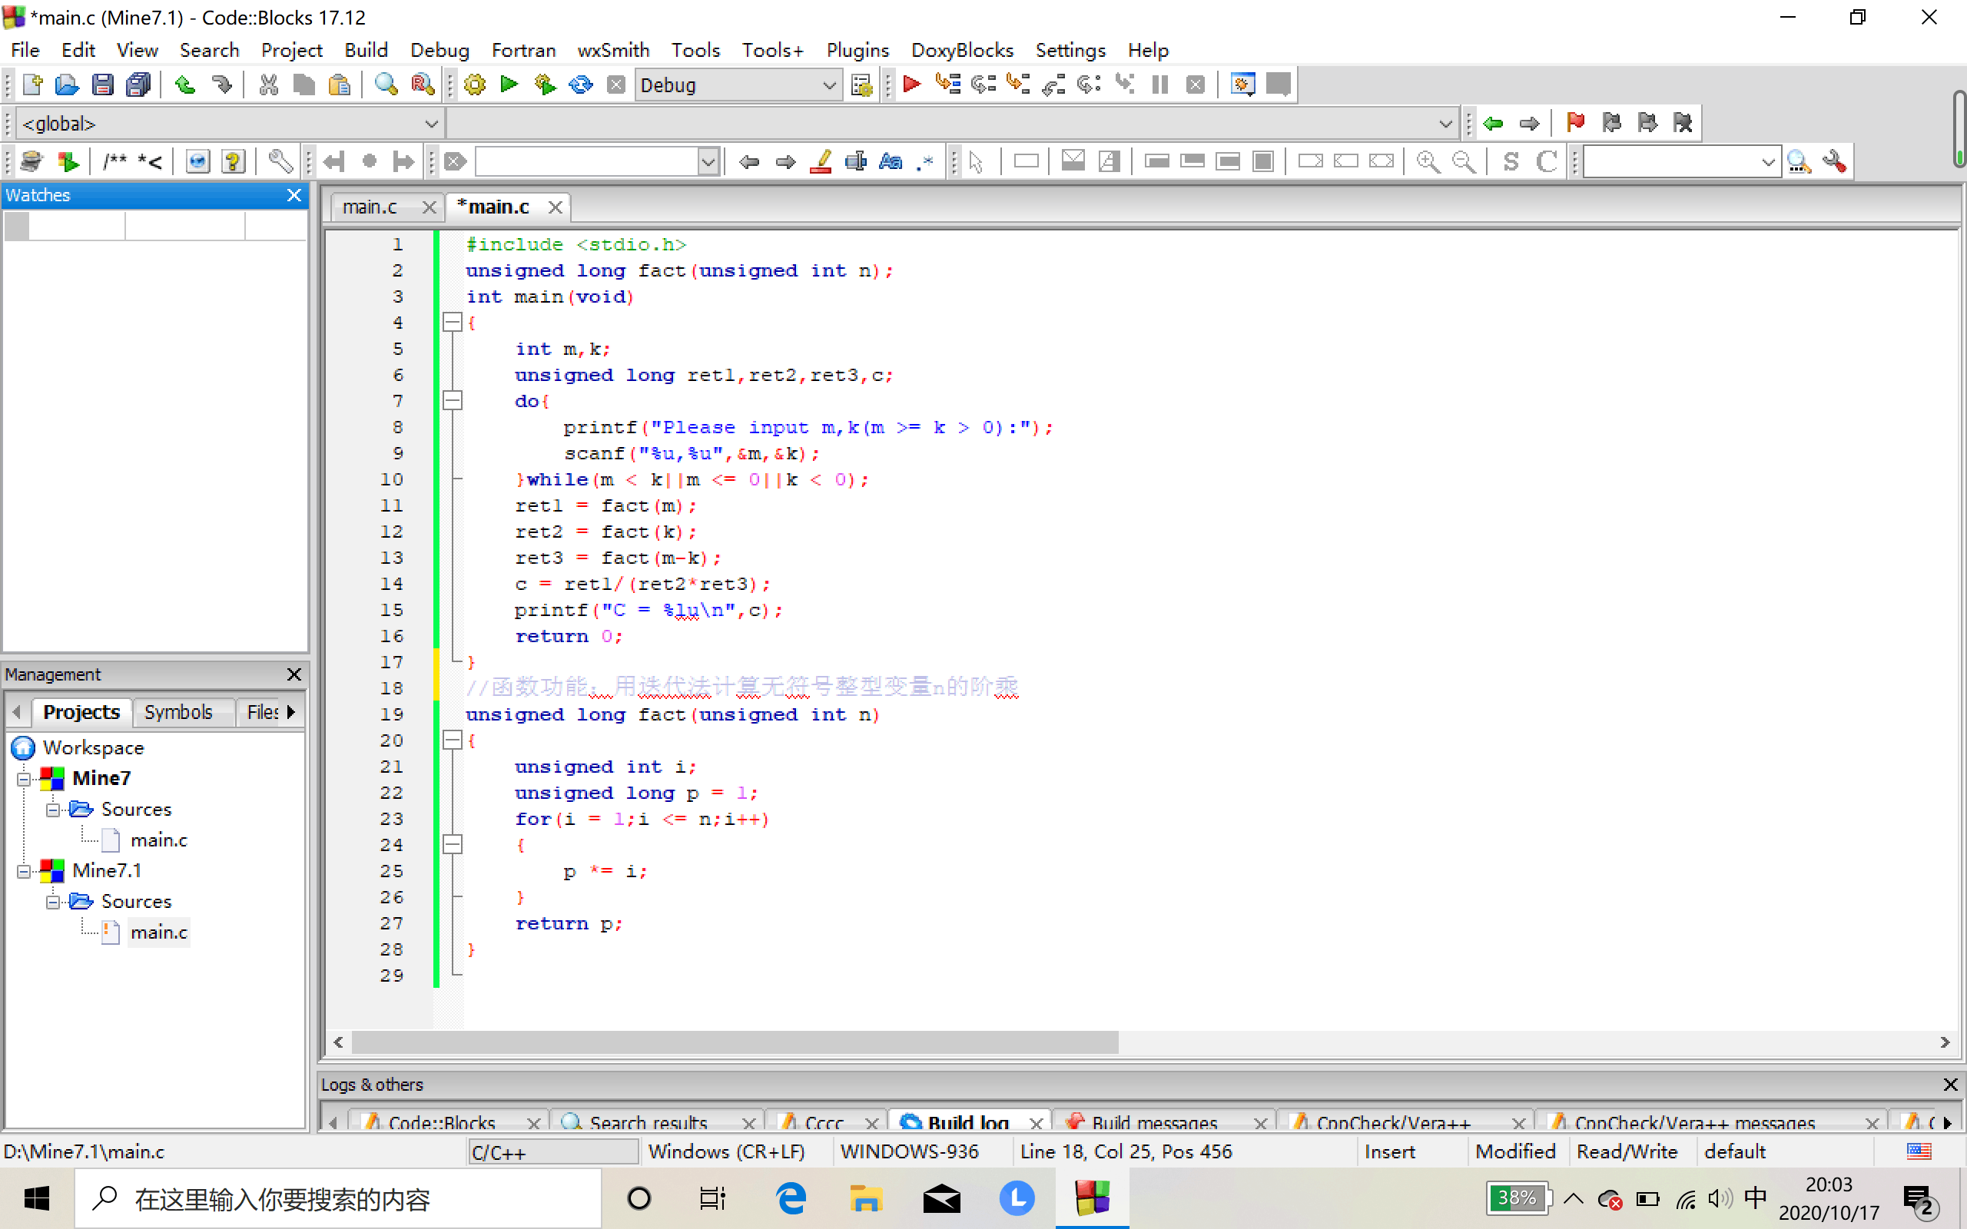The image size is (1967, 1229).
Task: Close the Management panel
Action: coord(294,674)
